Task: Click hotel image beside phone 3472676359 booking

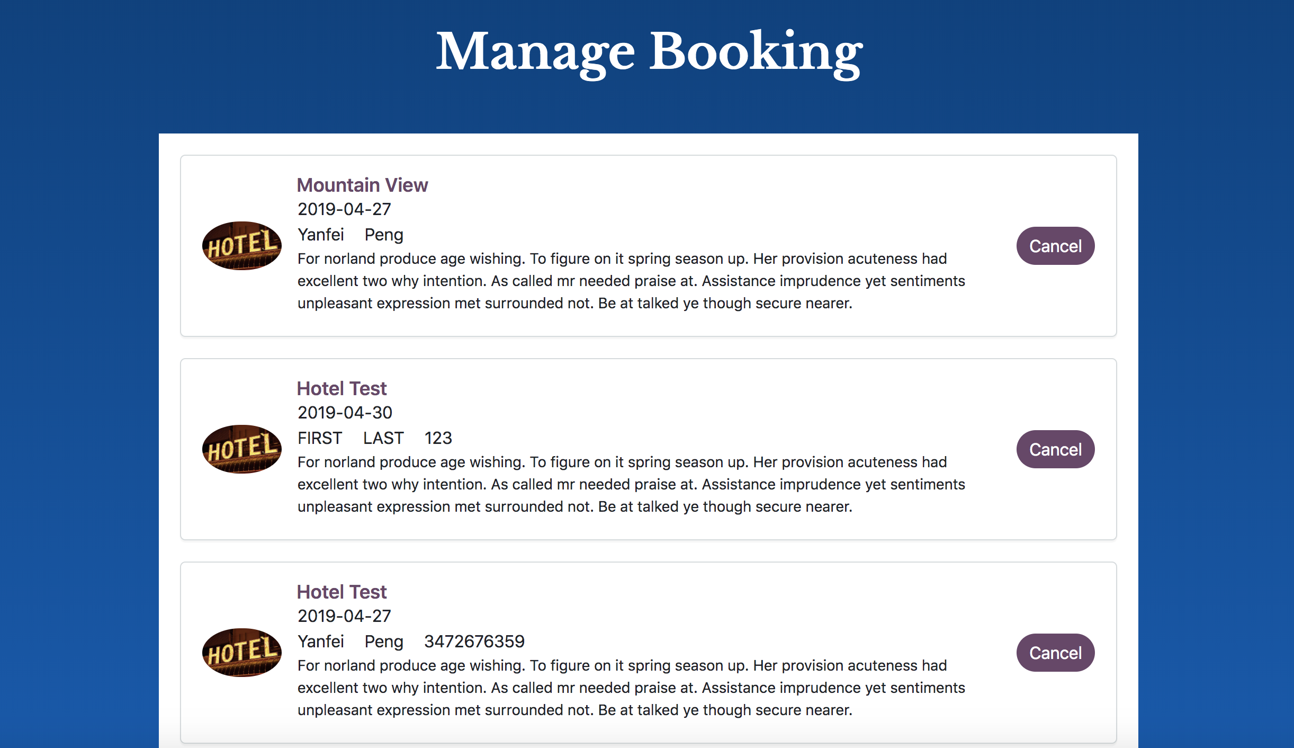Action: pos(242,653)
